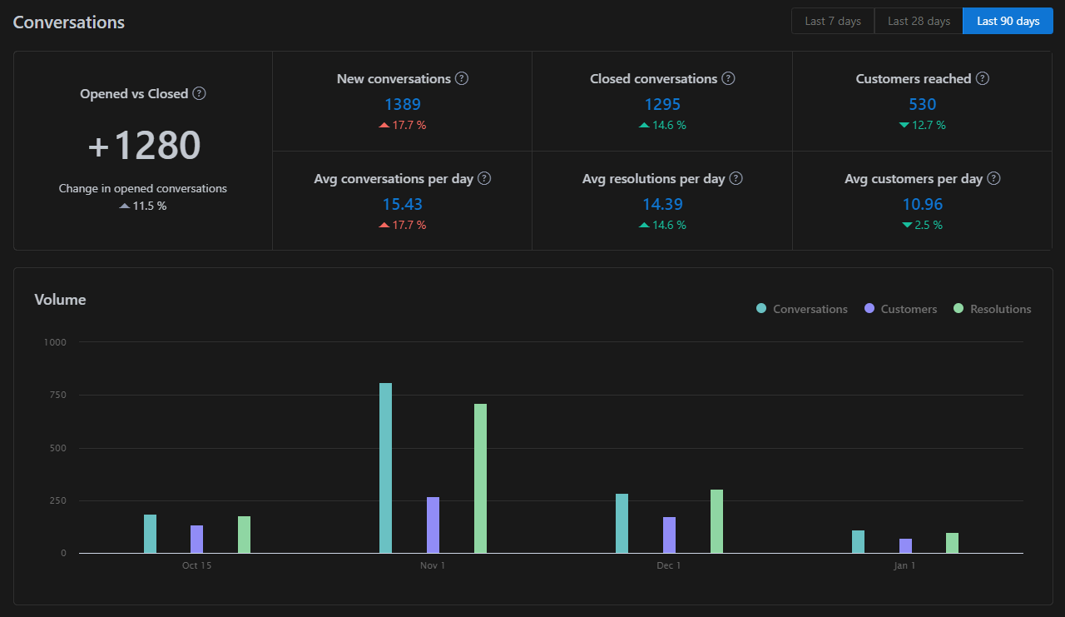Switch to Last 28 days range
This screenshot has width=1065, height=617.
[919, 21]
